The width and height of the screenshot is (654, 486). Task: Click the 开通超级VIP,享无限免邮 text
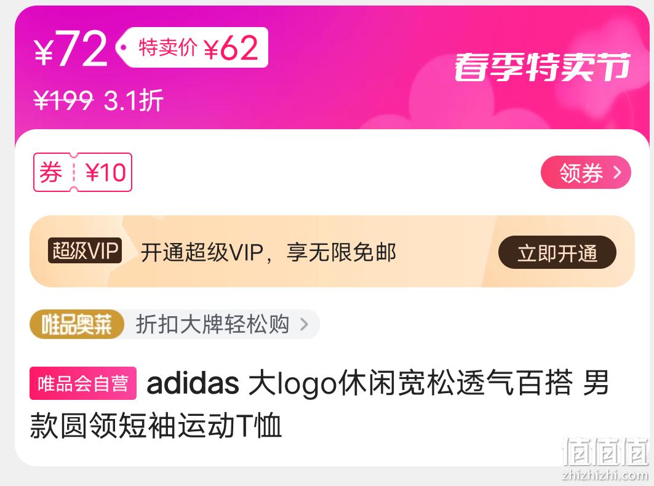268,252
